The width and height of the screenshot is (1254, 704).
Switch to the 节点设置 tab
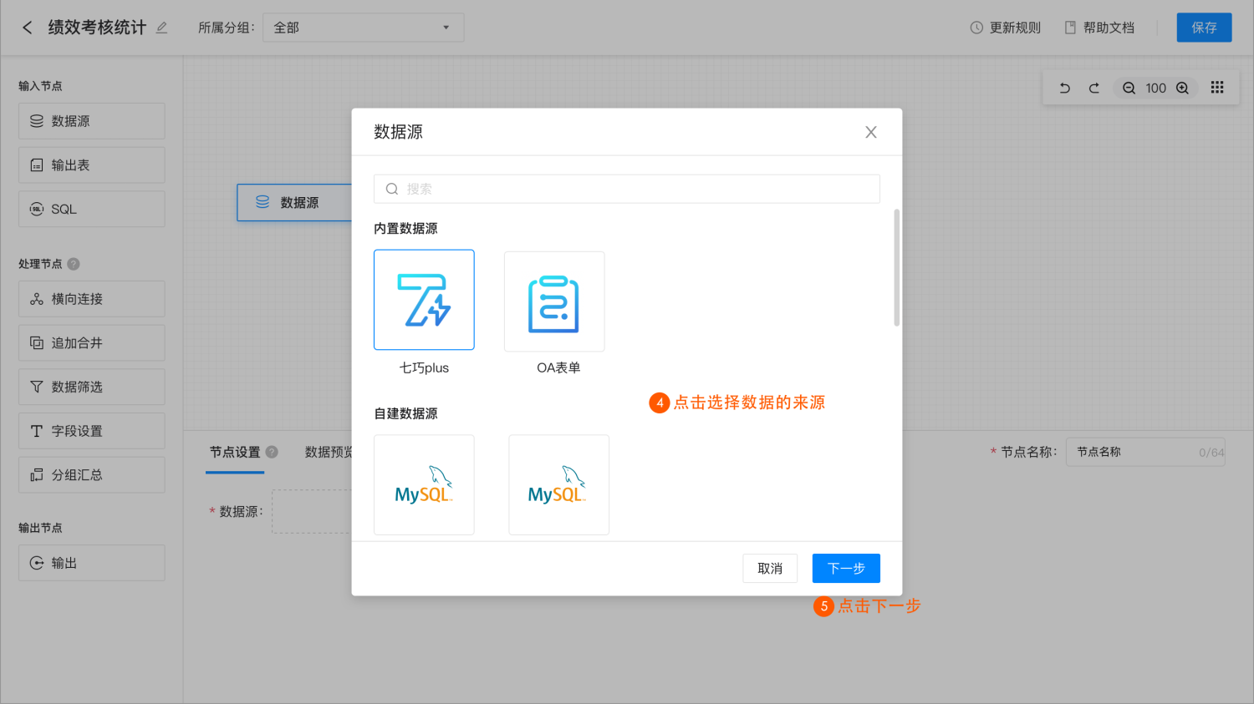click(235, 452)
